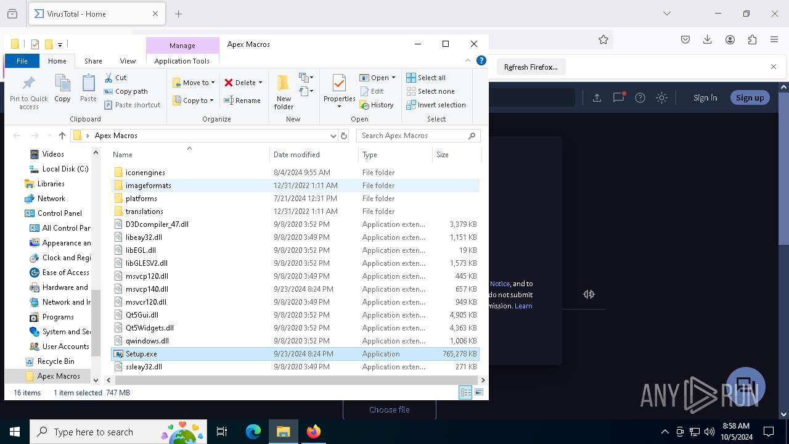Select the VirusTotal - Home browser tab
This screenshot has height=444, width=789.
(x=96, y=14)
